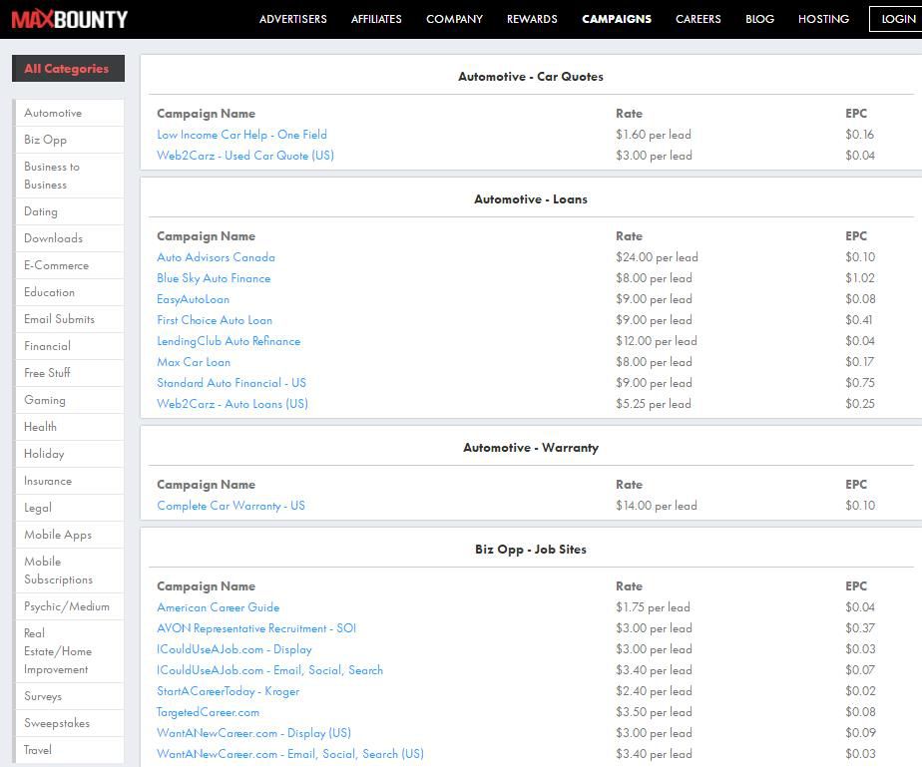Image resolution: width=922 pixels, height=767 pixels.
Task: Choose the Dating category in the sidebar
Action: point(41,211)
